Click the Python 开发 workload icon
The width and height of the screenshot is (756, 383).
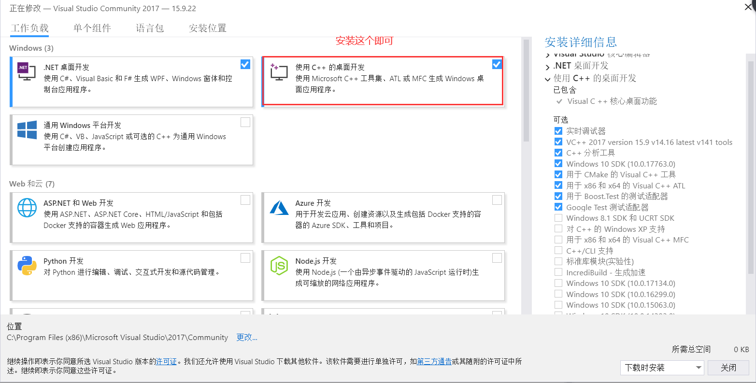[x=27, y=267]
